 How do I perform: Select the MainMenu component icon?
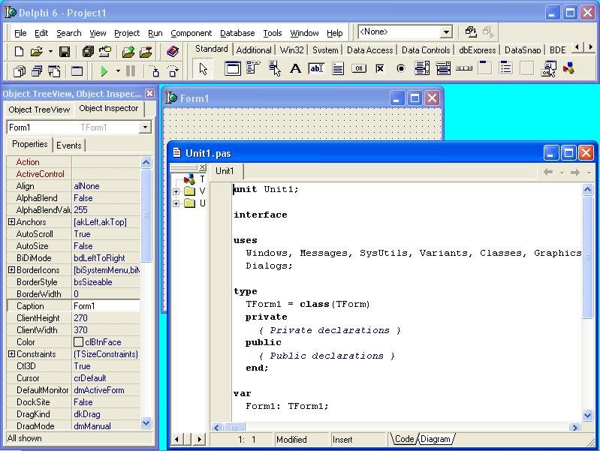(x=253, y=68)
